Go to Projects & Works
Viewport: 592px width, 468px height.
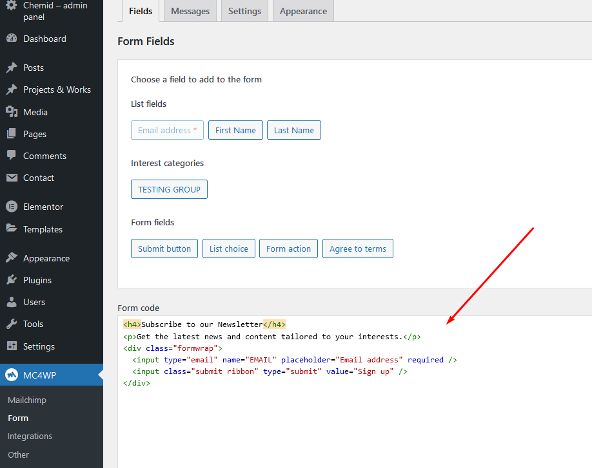[x=57, y=89]
